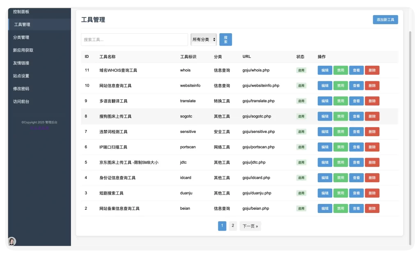Disable the 多语言翻译工具 tool
420x254 pixels.
click(x=340, y=101)
